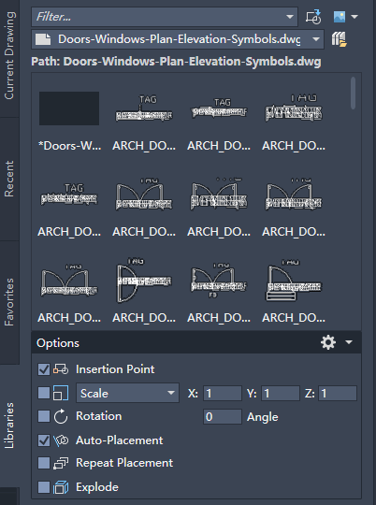
Task: Click the Y scale value field
Action: (x=281, y=393)
